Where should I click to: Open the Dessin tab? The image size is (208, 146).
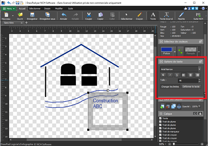[47, 9]
